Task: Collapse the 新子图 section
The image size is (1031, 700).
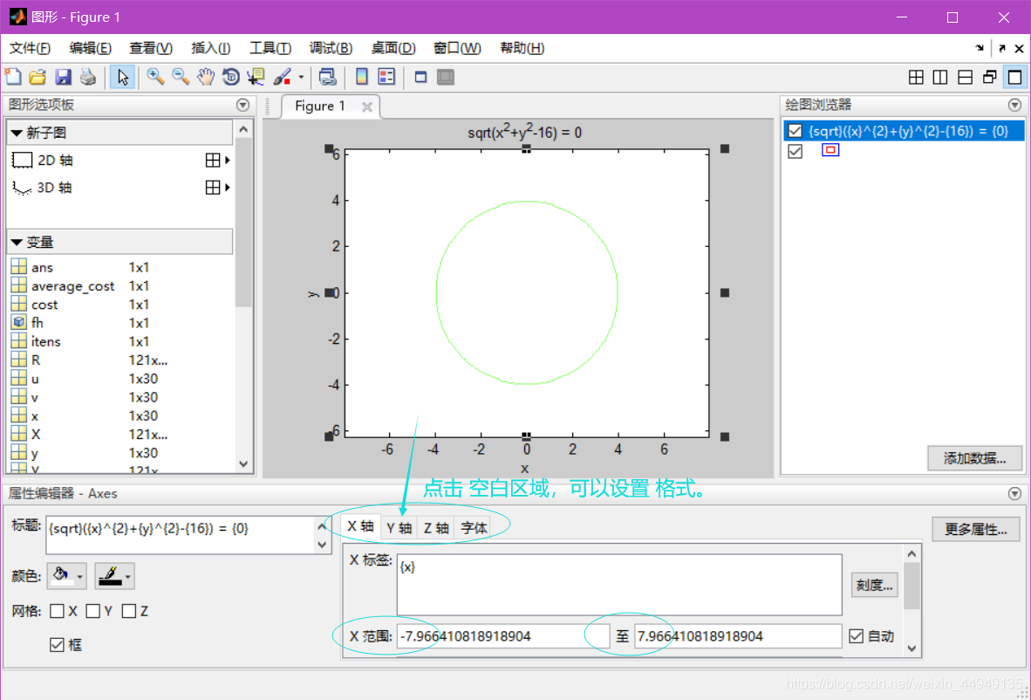Action: click(x=17, y=133)
